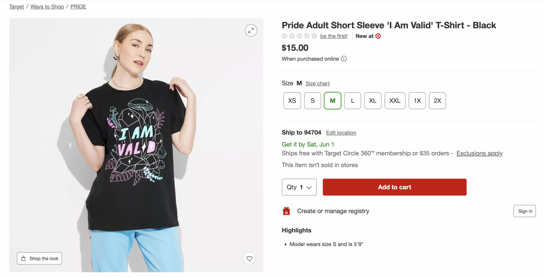This screenshot has height=278, width=544.
Task: Click the red gift registry icon
Action: coord(286,211)
